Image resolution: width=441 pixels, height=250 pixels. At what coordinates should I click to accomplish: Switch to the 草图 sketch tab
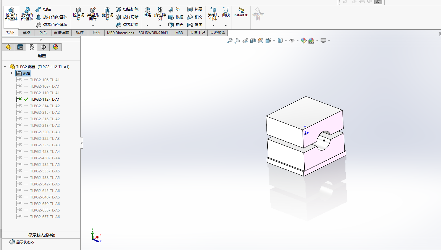[x=27, y=33]
